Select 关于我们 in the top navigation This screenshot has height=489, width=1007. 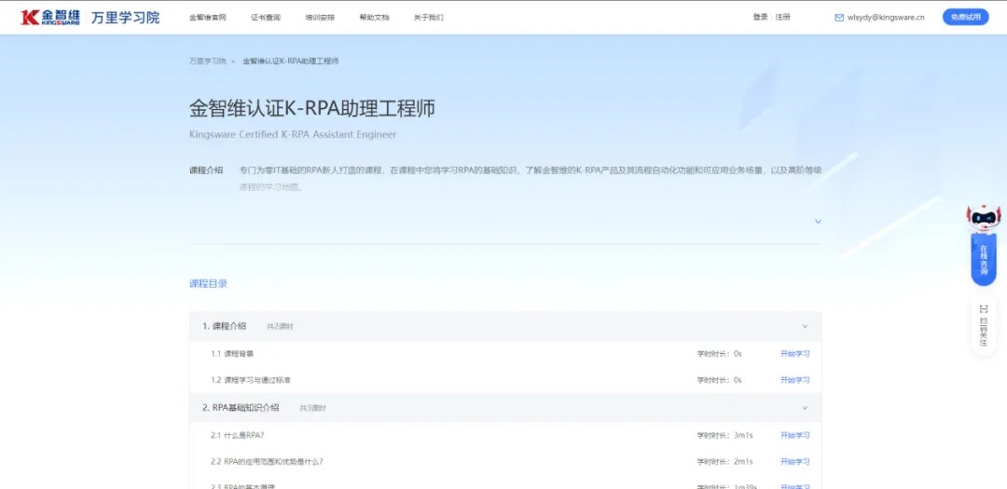click(x=428, y=18)
